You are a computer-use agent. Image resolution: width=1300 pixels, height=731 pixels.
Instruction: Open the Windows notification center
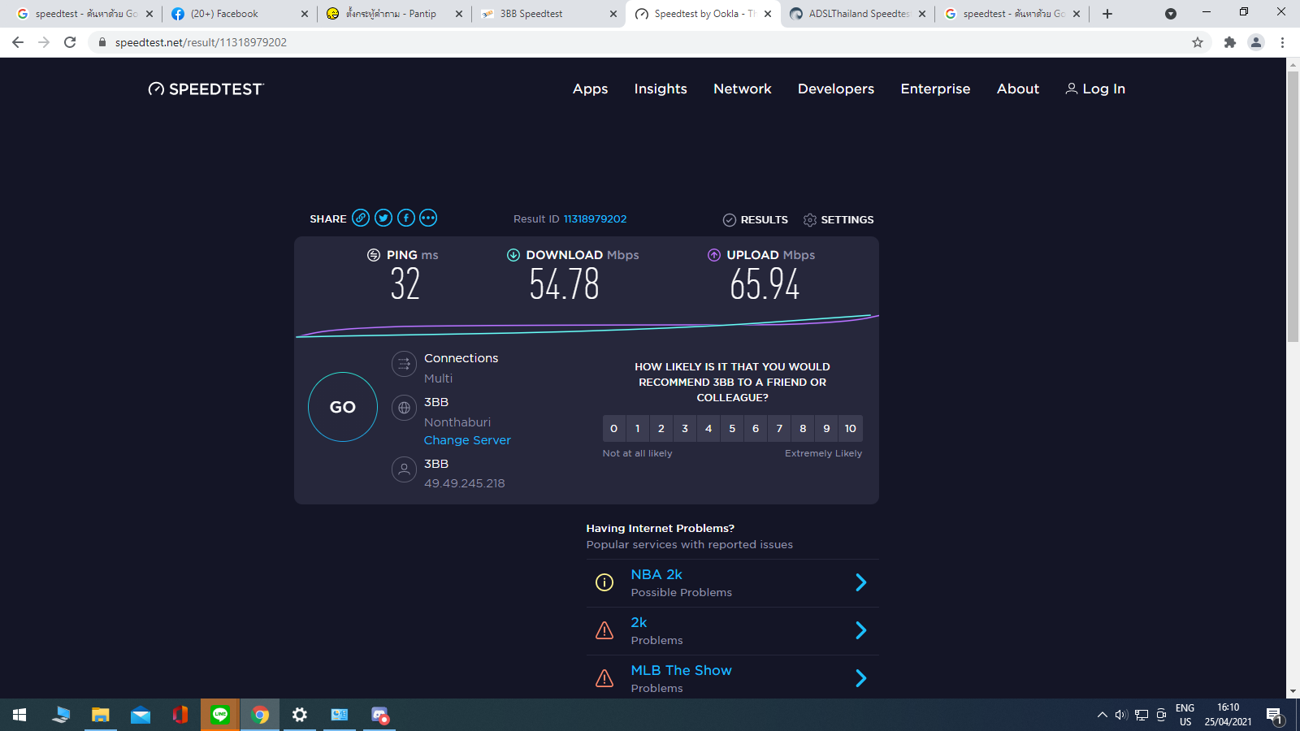1274,716
